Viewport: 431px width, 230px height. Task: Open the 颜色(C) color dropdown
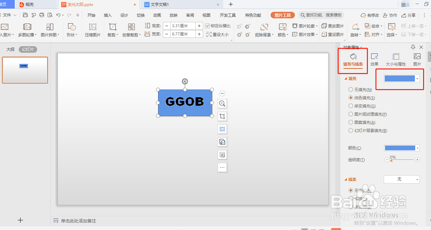(x=402, y=148)
